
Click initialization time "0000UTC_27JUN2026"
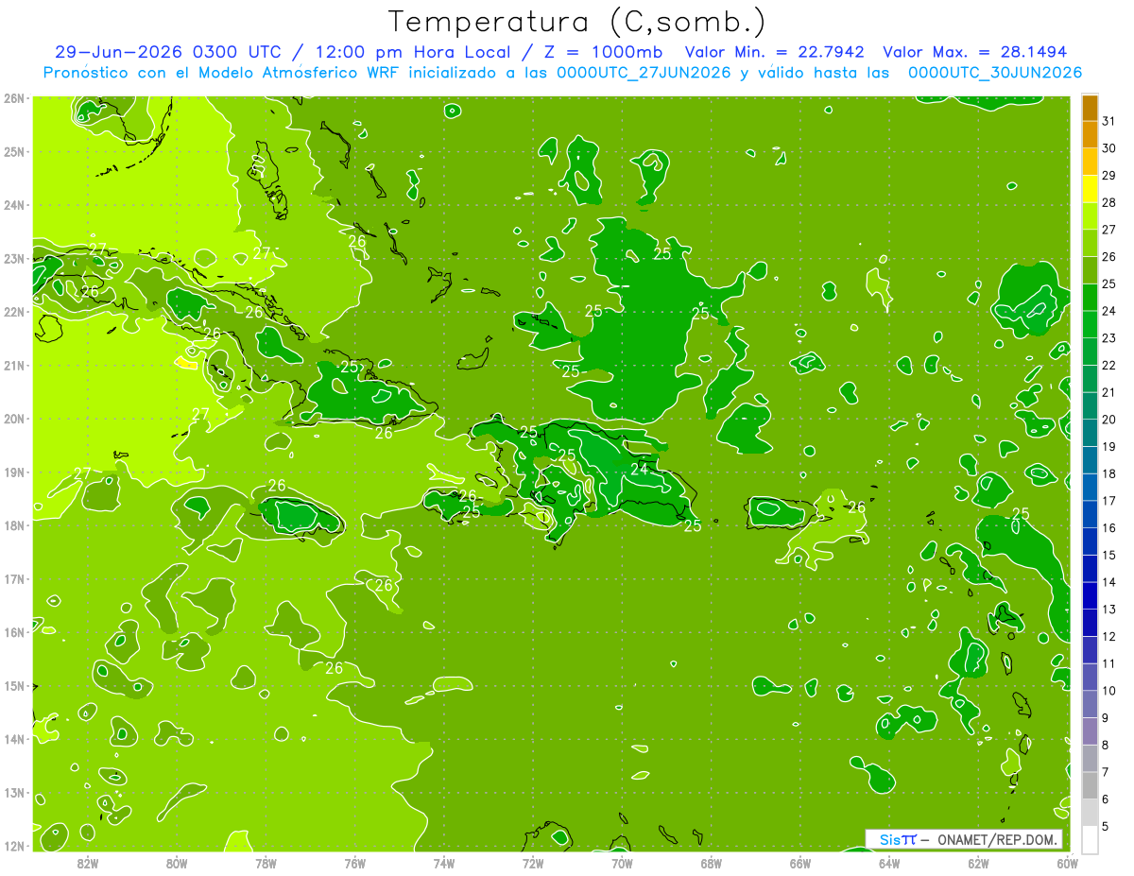(644, 73)
